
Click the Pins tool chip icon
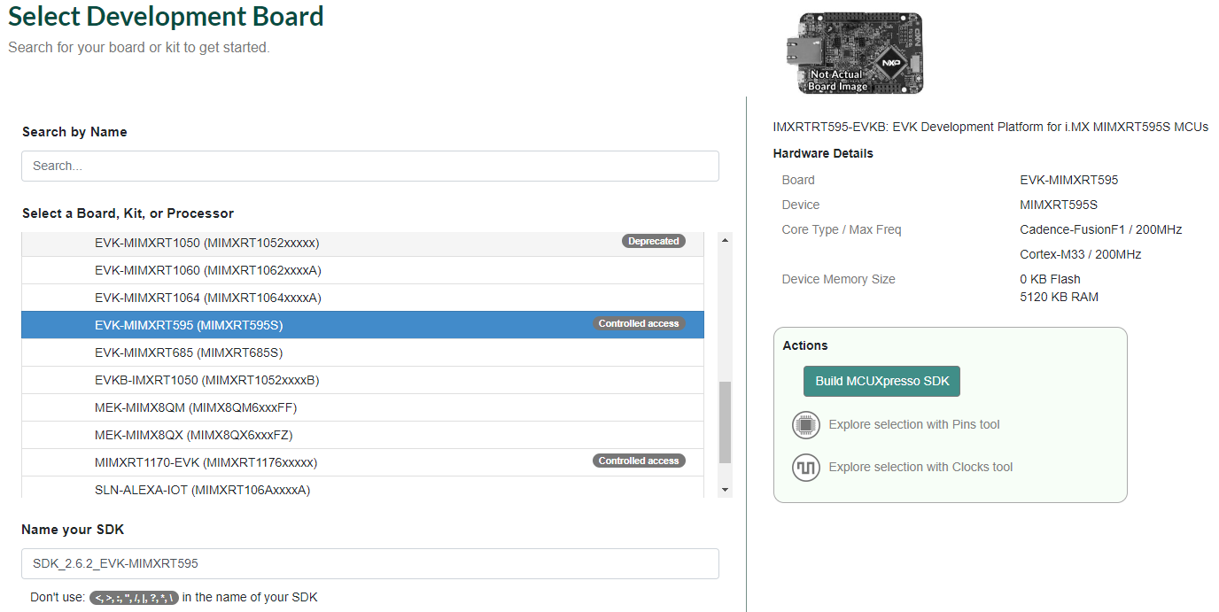click(805, 425)
